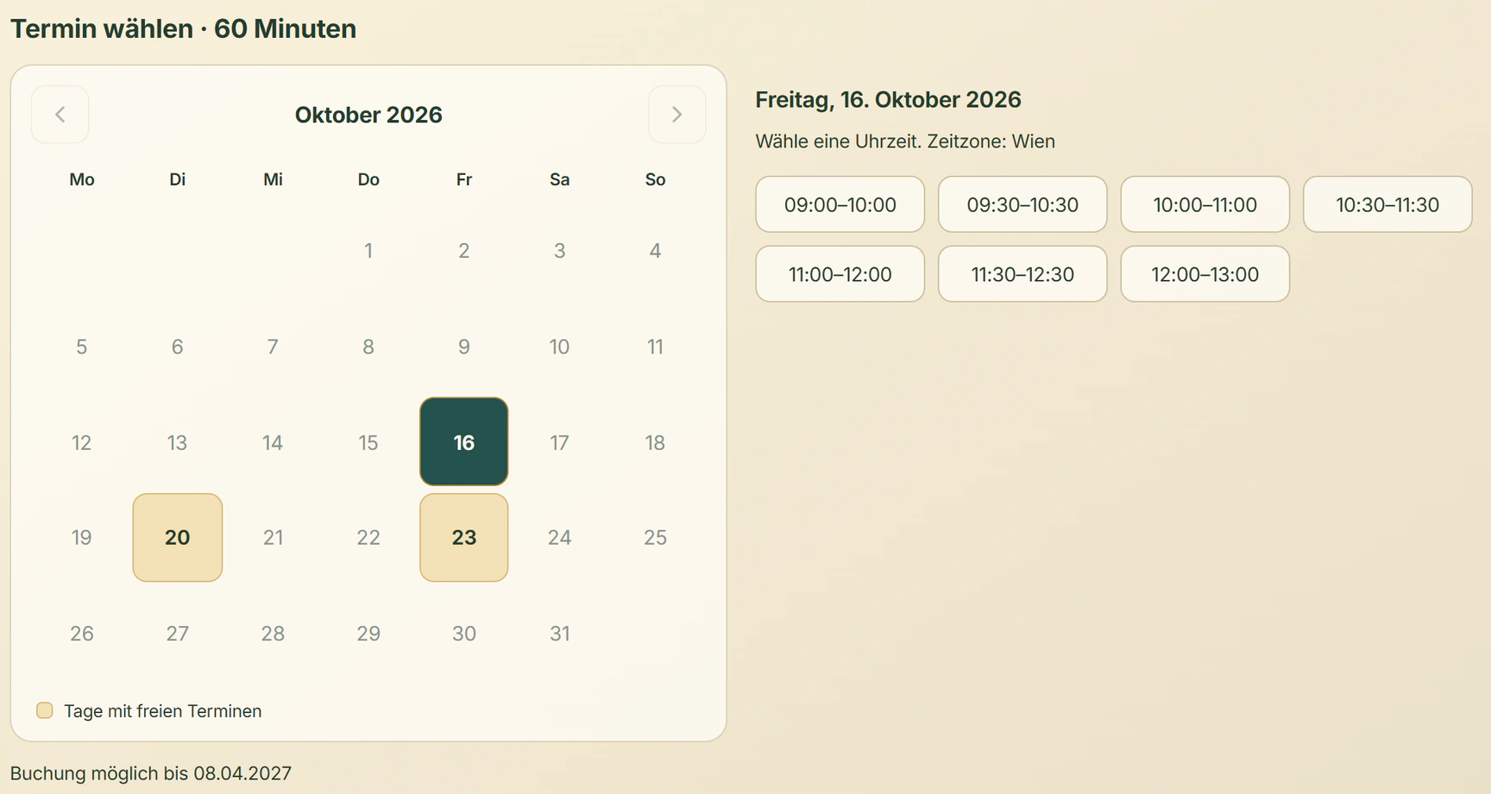The width and height of the screenshot is (1491, 794).
Task: Click day 17 in the calendar
Action: pos(559,442)
